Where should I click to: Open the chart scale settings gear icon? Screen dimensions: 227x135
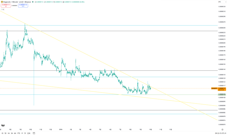[x=222, y=130]
